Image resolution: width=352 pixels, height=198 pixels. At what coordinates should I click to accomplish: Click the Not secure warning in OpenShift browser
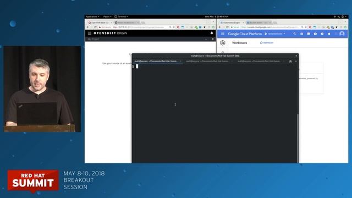tap(105, 27)
